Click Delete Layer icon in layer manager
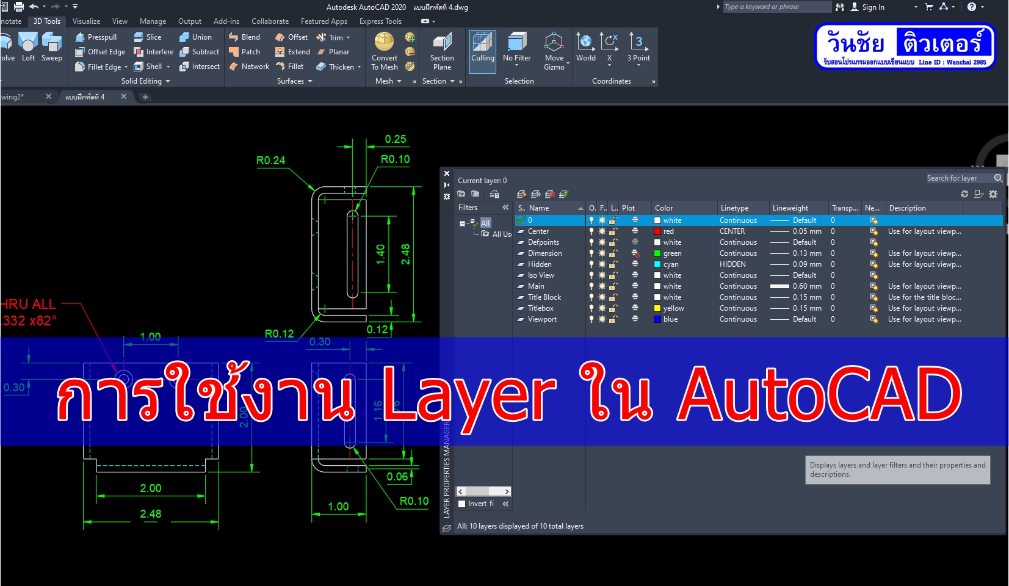The width and height of the screenshot is (1009, 586). coord(549,194)
